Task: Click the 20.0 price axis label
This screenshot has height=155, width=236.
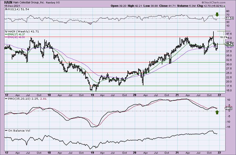Action: click(229, 82)
